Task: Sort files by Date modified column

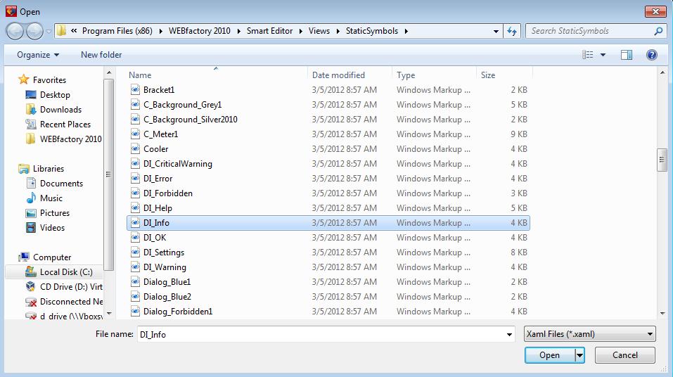Action: [x=338, y=75]
